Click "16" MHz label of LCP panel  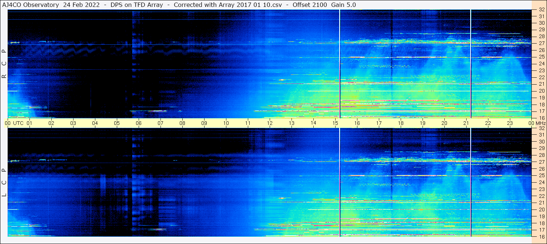pyautogui.click(x=542, y=236)
